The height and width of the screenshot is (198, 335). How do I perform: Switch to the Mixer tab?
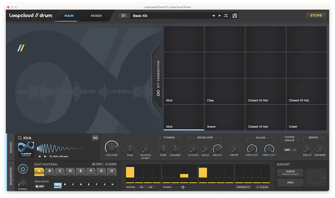96,16
